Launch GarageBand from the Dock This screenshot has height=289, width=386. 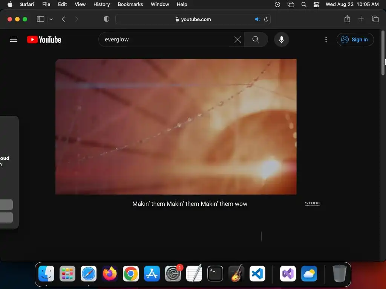coord(236,273)
